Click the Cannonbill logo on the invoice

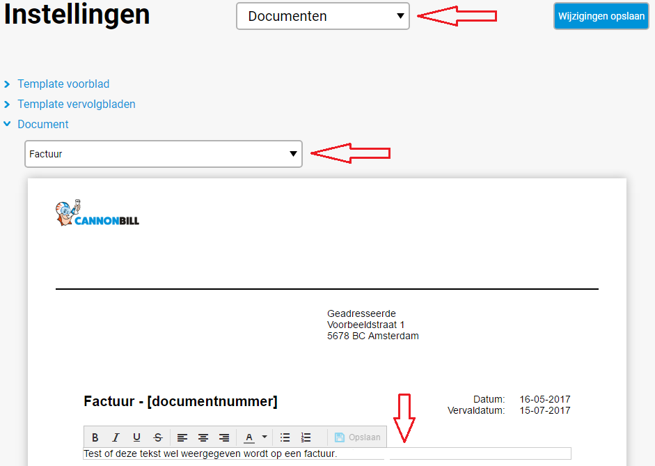[x=97, y=213]
